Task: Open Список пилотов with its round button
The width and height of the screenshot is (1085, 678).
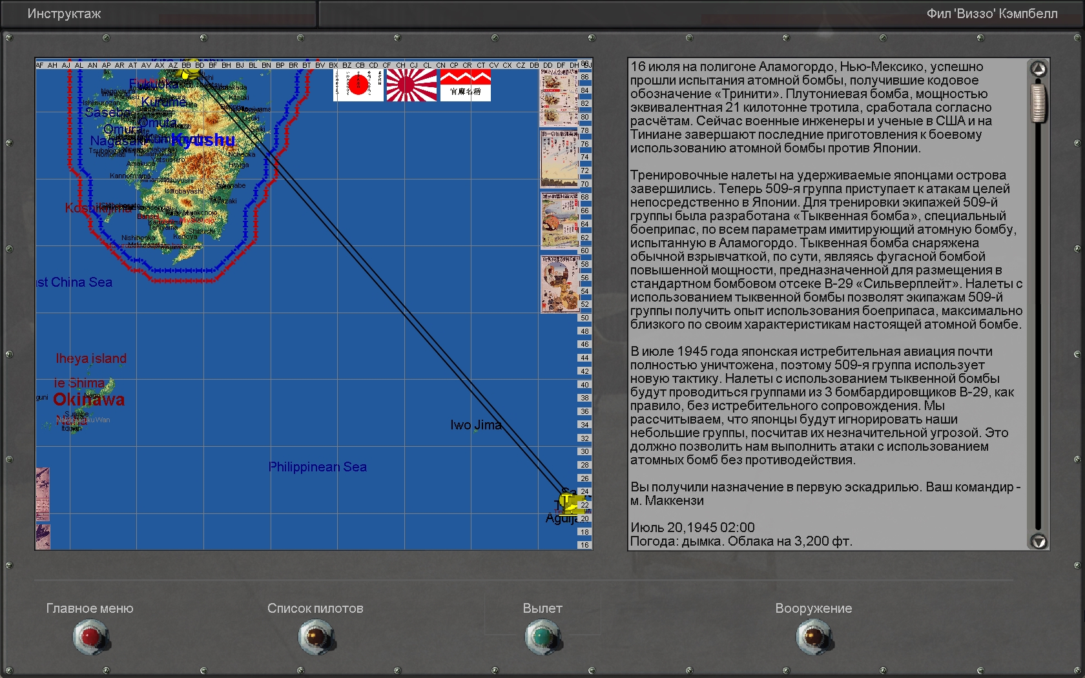Action: (x=315, y=637)
